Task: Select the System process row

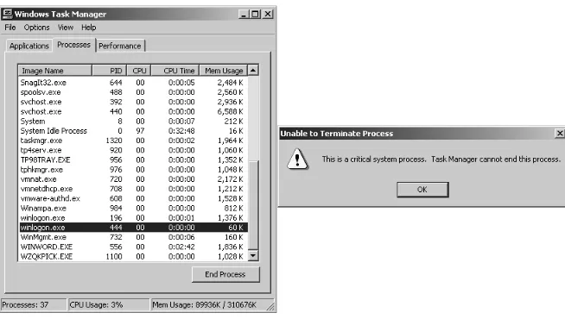Action: tap(133, 122)
